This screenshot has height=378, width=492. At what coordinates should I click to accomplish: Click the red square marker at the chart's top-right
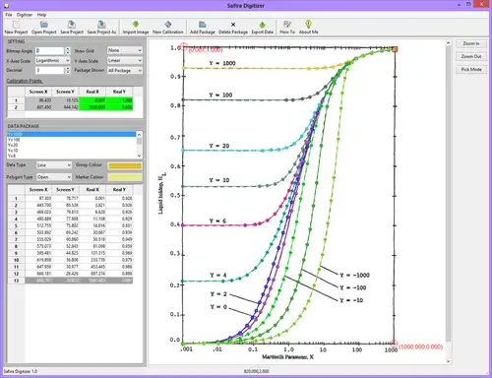pos(395,49)
